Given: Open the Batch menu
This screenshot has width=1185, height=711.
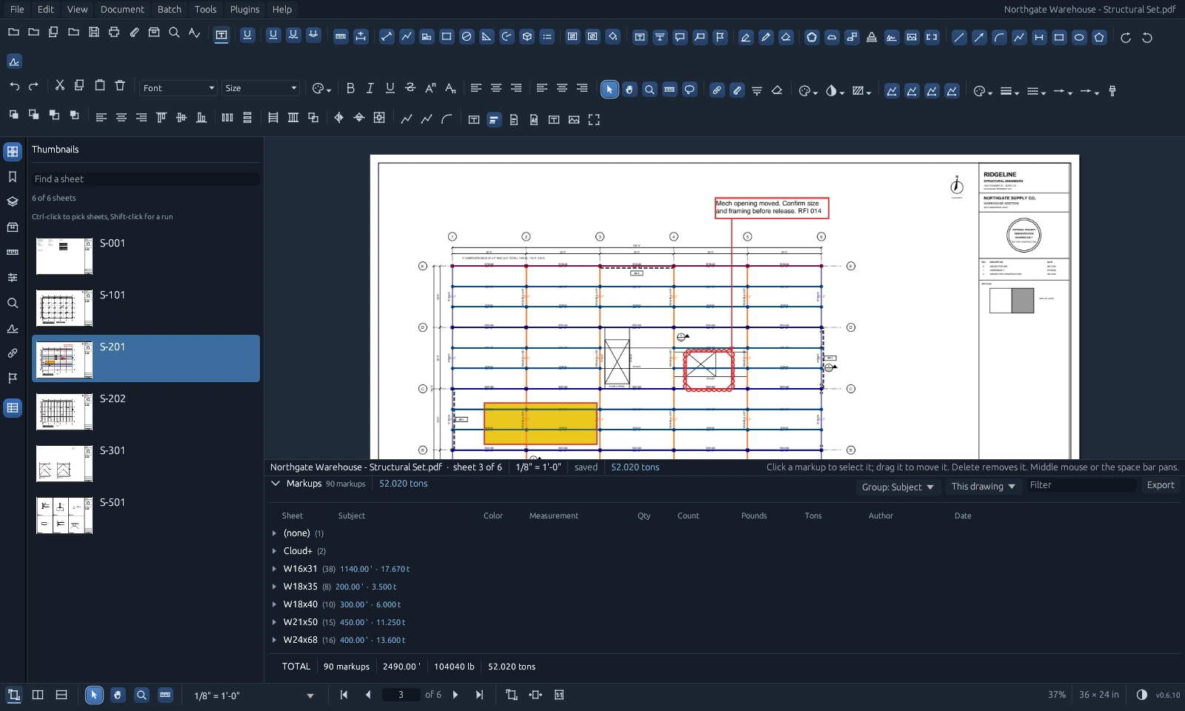Looking at the screenshot, I should [170, 9].
